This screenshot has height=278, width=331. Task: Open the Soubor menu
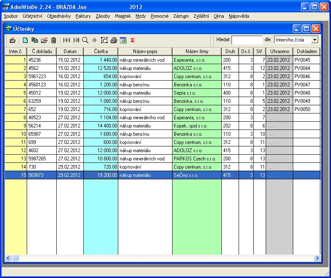pyautogui.click(x=11, y=16)
